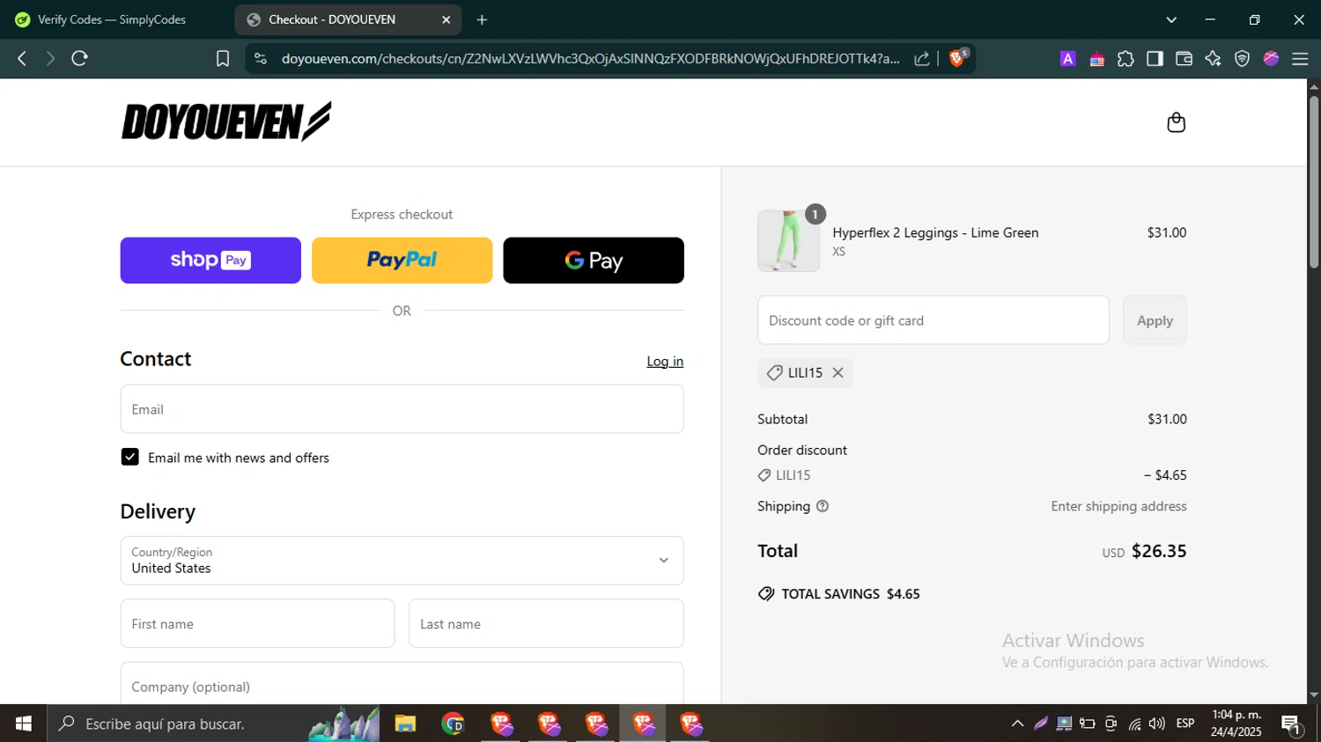Click the network wifi tray icon
The width and height of the screenshot is (1321, 742).
[x=1134, y=724]
